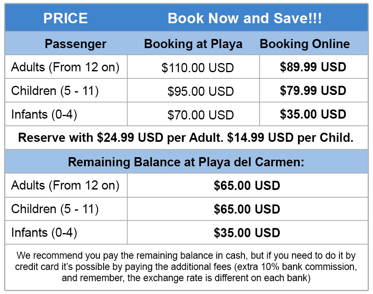The image size is (373, 294).
Task: Click the $110.00 USD adult price
Action: coord(198,68)
